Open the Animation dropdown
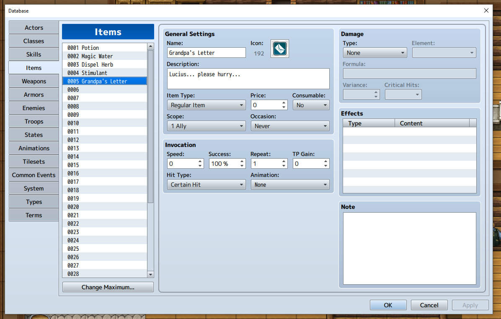Viewport: 501px width, 319px height. point(290,185)
